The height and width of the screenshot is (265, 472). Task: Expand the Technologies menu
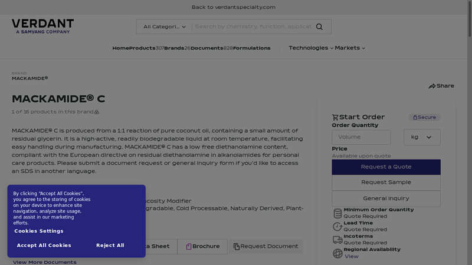[x=311, y=48]
